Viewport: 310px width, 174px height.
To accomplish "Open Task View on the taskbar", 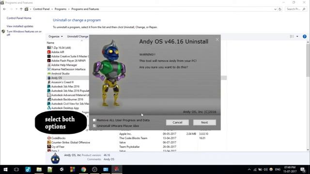I will (x=16, y=170).
